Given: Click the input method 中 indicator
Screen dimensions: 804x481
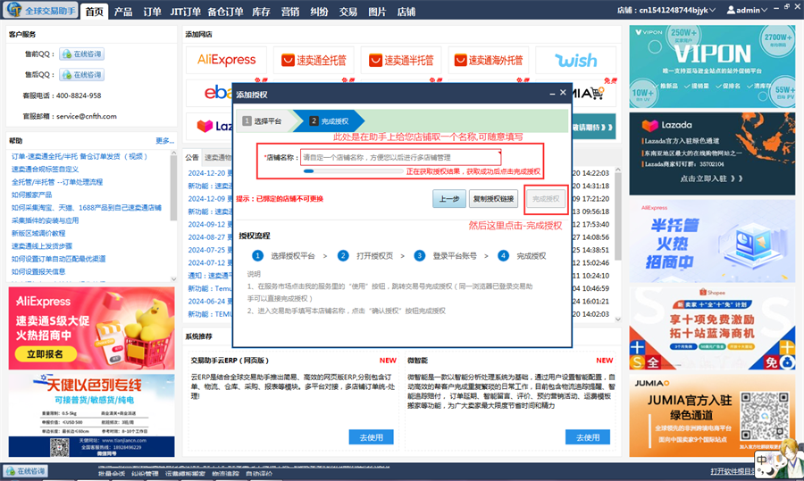Looking at the screenshot, I should pyautogui.click(x=763, y=460).
